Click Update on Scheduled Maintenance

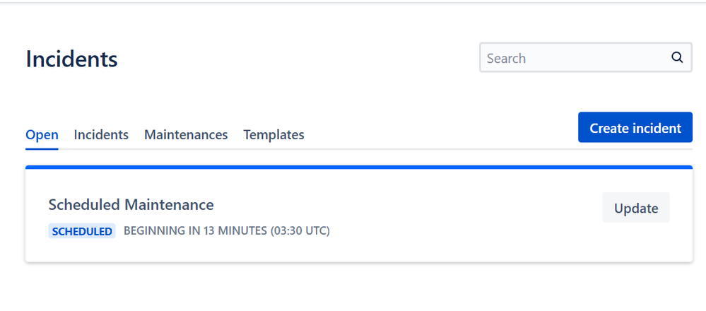(636, 208)
